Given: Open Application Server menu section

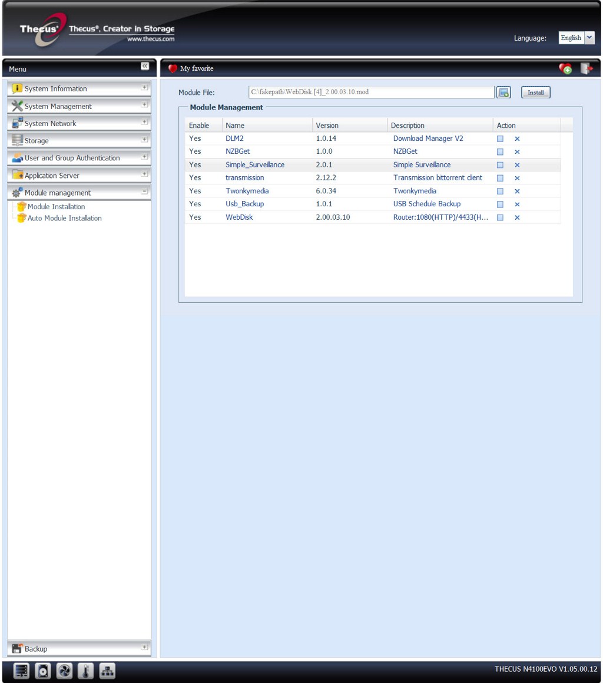Looking at the screenshot, I should [79, 176].
